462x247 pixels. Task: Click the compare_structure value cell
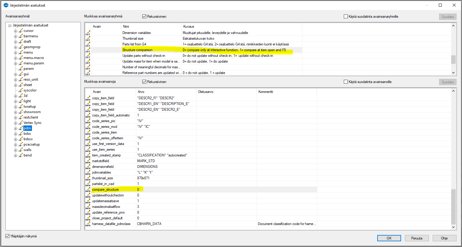pos(166,190)
